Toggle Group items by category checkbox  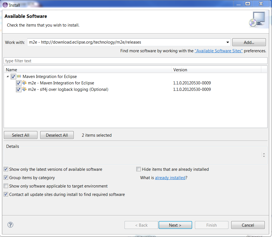coord(6,177)
